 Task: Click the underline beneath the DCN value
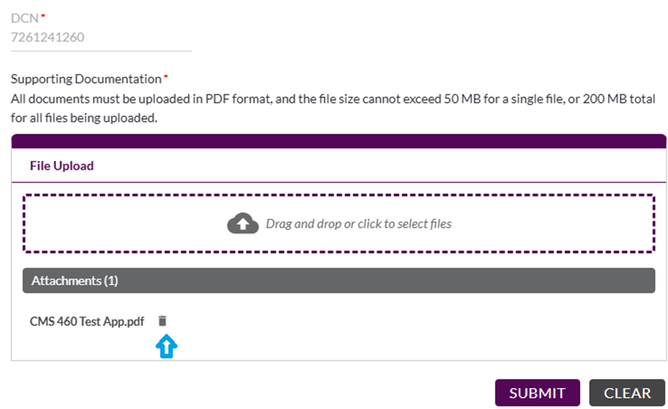click(x=101, y=51)
